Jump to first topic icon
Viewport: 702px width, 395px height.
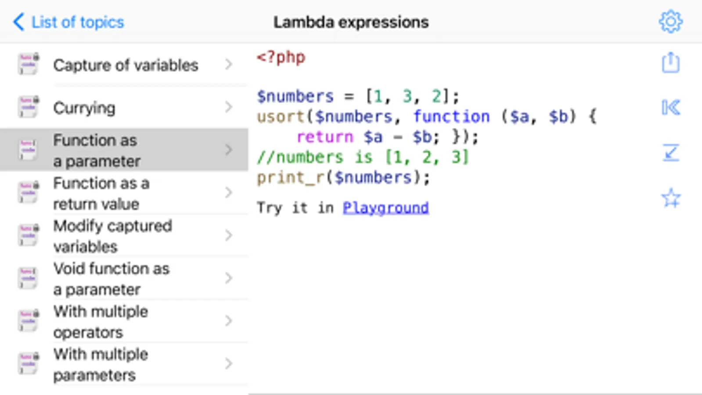click(x=670, y=108)
